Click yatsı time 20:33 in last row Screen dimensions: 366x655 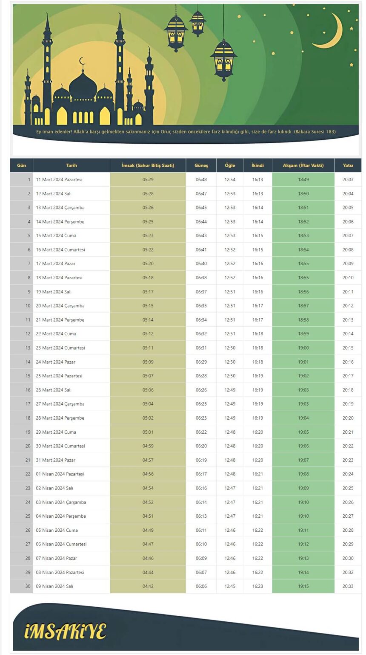tap(348, 586)
